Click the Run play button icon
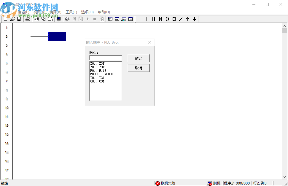288x186 pixels. [x=88, y=19]
